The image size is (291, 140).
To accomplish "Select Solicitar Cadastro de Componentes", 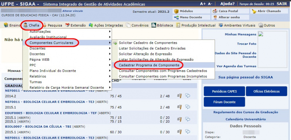I will pos(163,43).
